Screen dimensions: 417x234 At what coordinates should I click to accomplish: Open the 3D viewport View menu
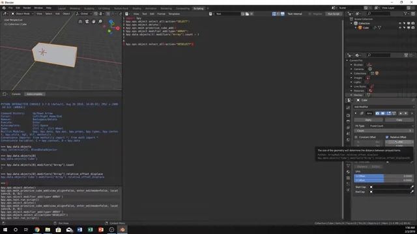[x=39, y=14]
